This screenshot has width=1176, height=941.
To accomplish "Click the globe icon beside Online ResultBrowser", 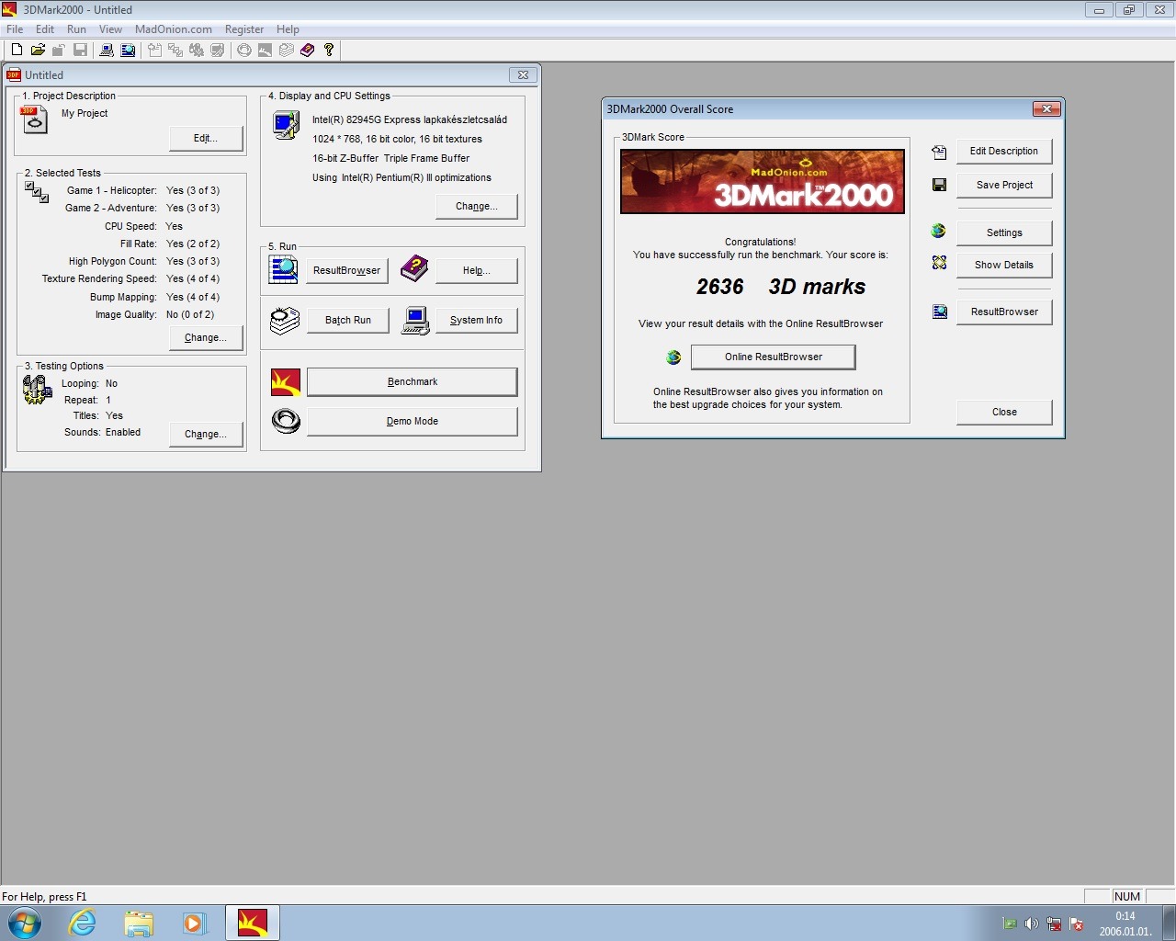I will [x=673, y=357].
